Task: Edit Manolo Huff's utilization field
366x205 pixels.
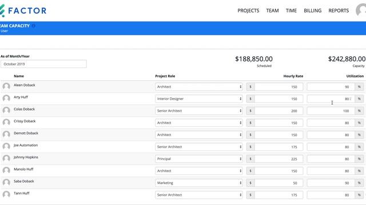Action: pos(331,171)
